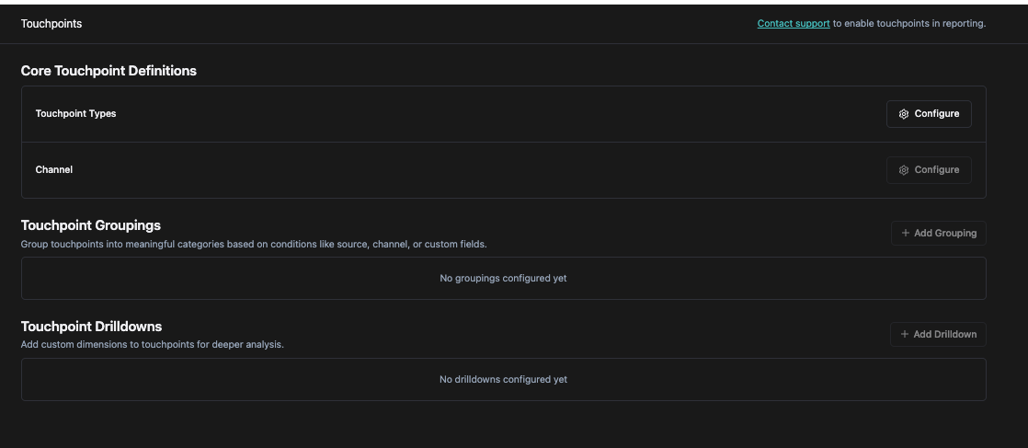The width and height of the screenshot is (1028, 448).
Task: Select the Channel row label
Action: pos(54,170)
